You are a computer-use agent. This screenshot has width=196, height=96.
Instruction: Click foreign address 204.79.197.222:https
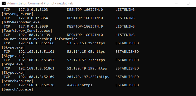(x=88, y=77)
